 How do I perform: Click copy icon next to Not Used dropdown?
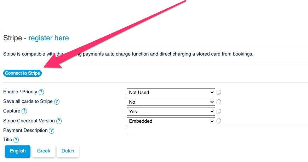219,92
